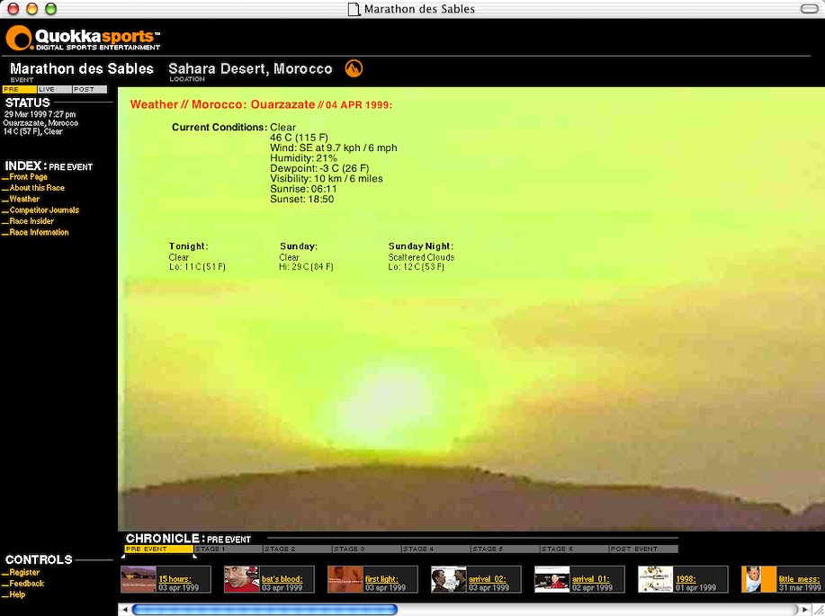This screenshot has height=616, width=825.
Task: Click the 'first light:' story title link
Action: pos(382,578)
